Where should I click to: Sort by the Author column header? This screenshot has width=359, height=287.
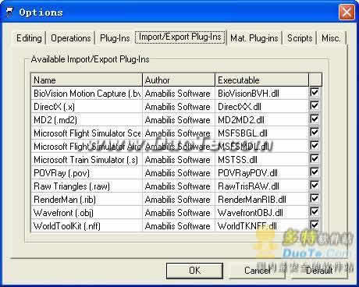point(179,80)
